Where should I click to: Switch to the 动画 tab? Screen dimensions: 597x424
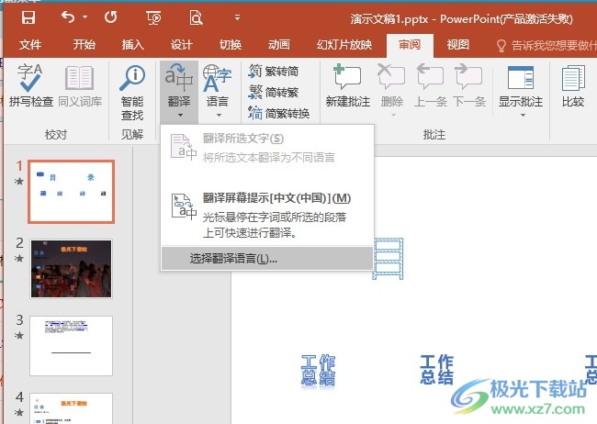point(279,45)
